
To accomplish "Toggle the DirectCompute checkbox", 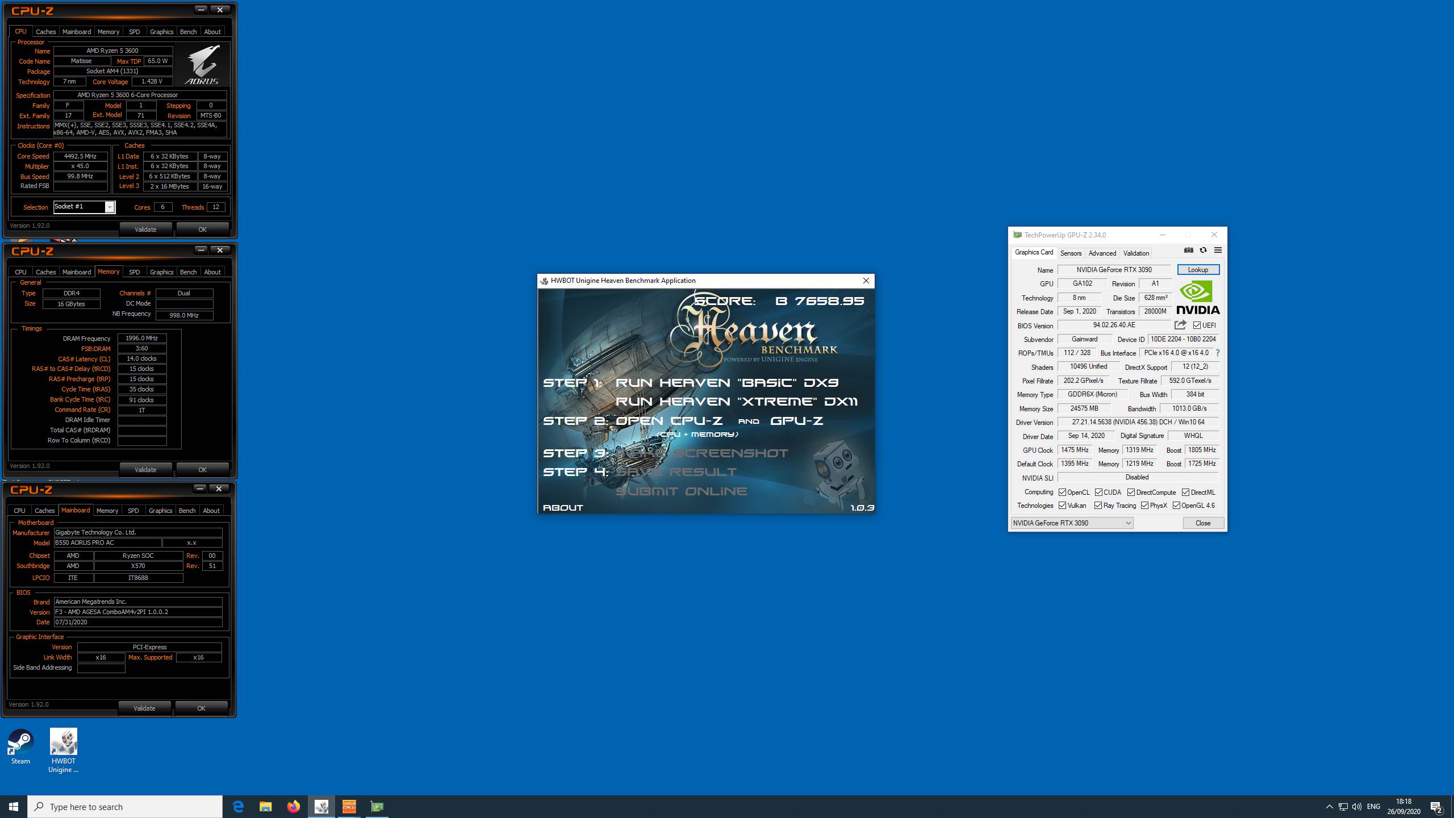I will (x=1131, y=493).
